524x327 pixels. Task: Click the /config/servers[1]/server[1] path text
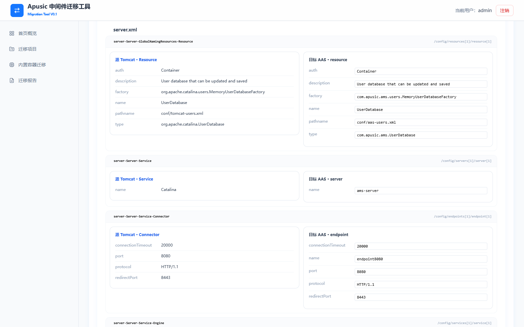466,161
